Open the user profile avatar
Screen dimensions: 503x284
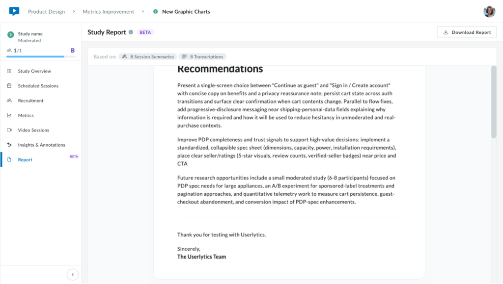pos(489,11)
